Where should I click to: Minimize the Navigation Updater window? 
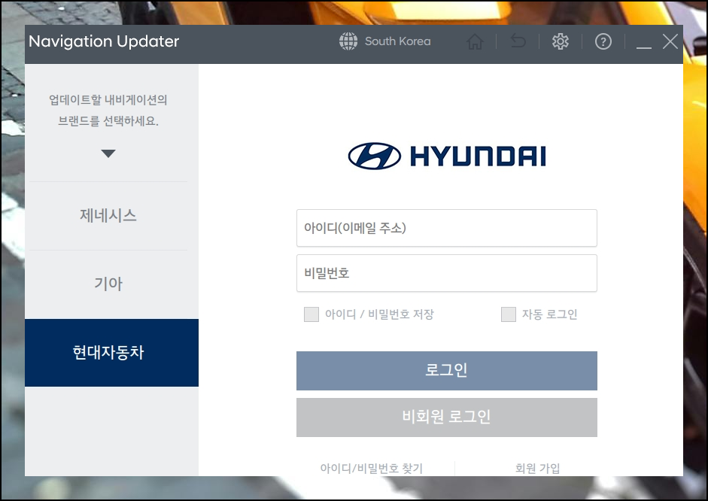pos(644,47)
